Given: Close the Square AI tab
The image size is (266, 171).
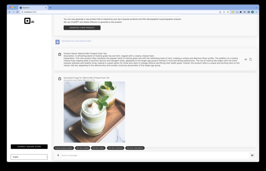Looking at the screenshot, I should [46, 8].
